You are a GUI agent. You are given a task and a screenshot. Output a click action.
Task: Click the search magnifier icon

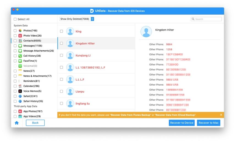[193, 19]
